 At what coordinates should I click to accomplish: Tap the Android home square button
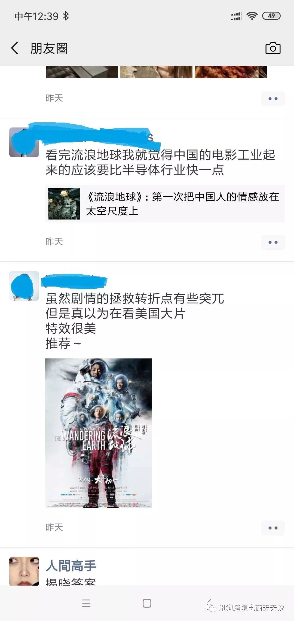(147, 603)
